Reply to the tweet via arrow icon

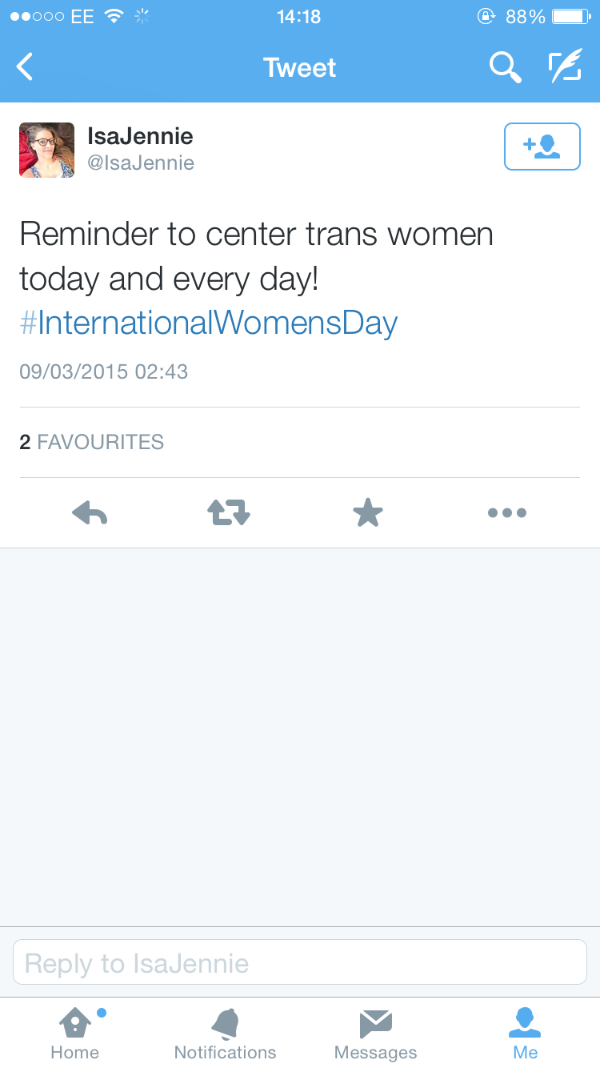(x=90, y=512)
